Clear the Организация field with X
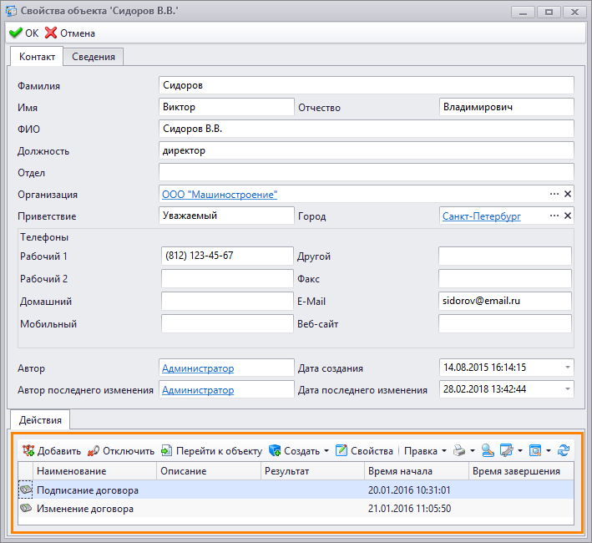592x543 pixels. click(568, 194)
